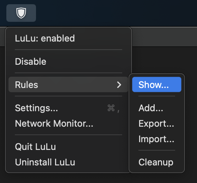This screenshot has width=197, height=183.
Task: Dismiss menu by clicking dark area below it
Action: point(98,178)
